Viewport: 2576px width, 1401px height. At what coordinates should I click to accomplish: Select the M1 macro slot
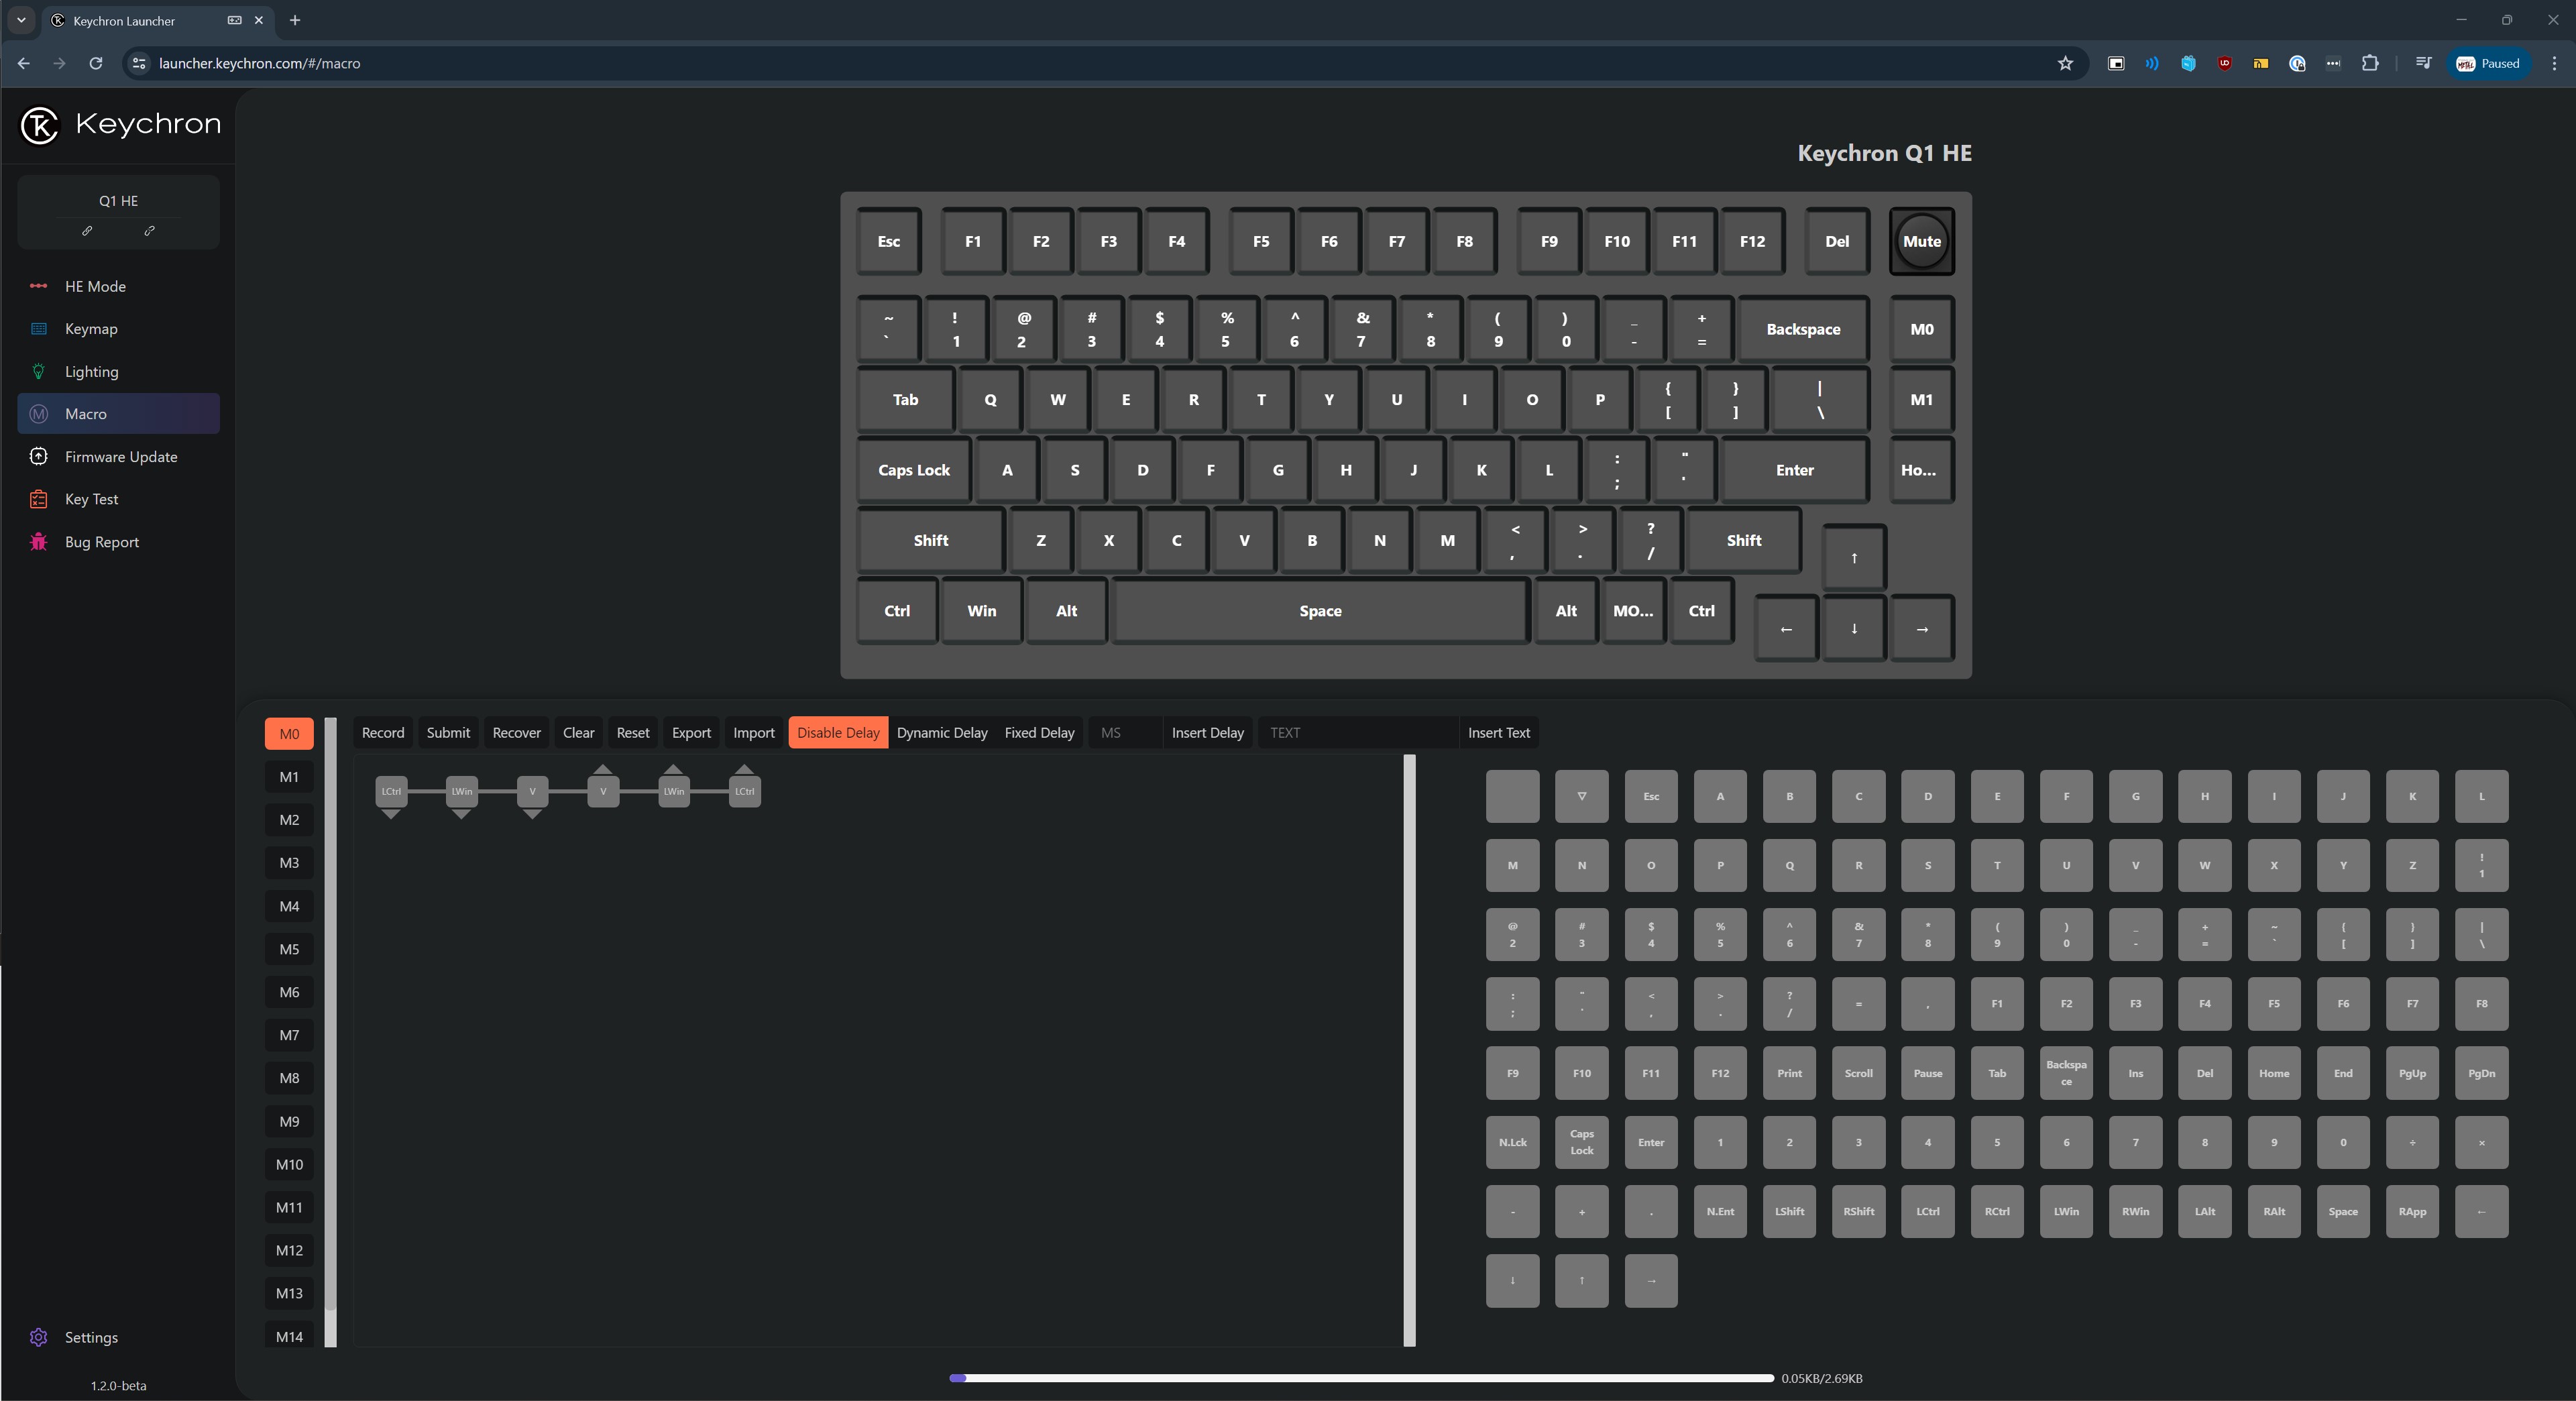click(288, 777)
